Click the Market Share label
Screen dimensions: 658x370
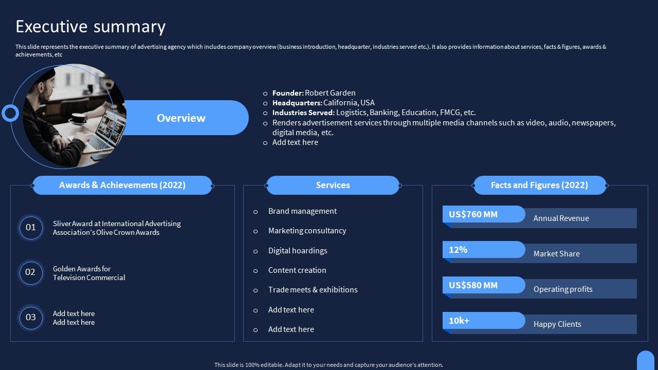click(557, 254)
